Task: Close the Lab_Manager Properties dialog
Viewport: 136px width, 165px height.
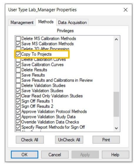Action: pyautogui.click(x=125, y=10)
